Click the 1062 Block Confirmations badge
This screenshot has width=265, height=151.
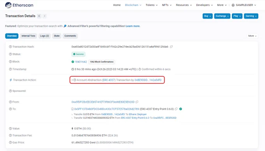[x=102, y=62]
